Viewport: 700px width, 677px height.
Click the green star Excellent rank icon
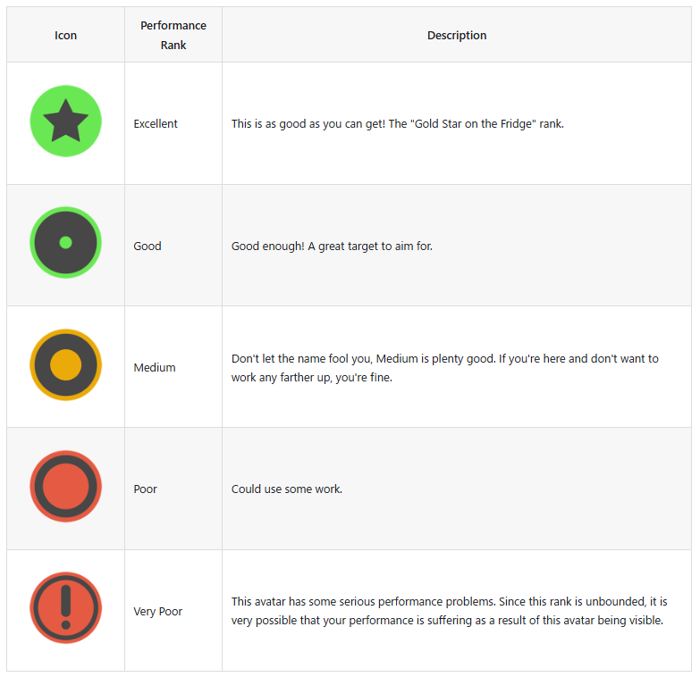tap(65, 121)
